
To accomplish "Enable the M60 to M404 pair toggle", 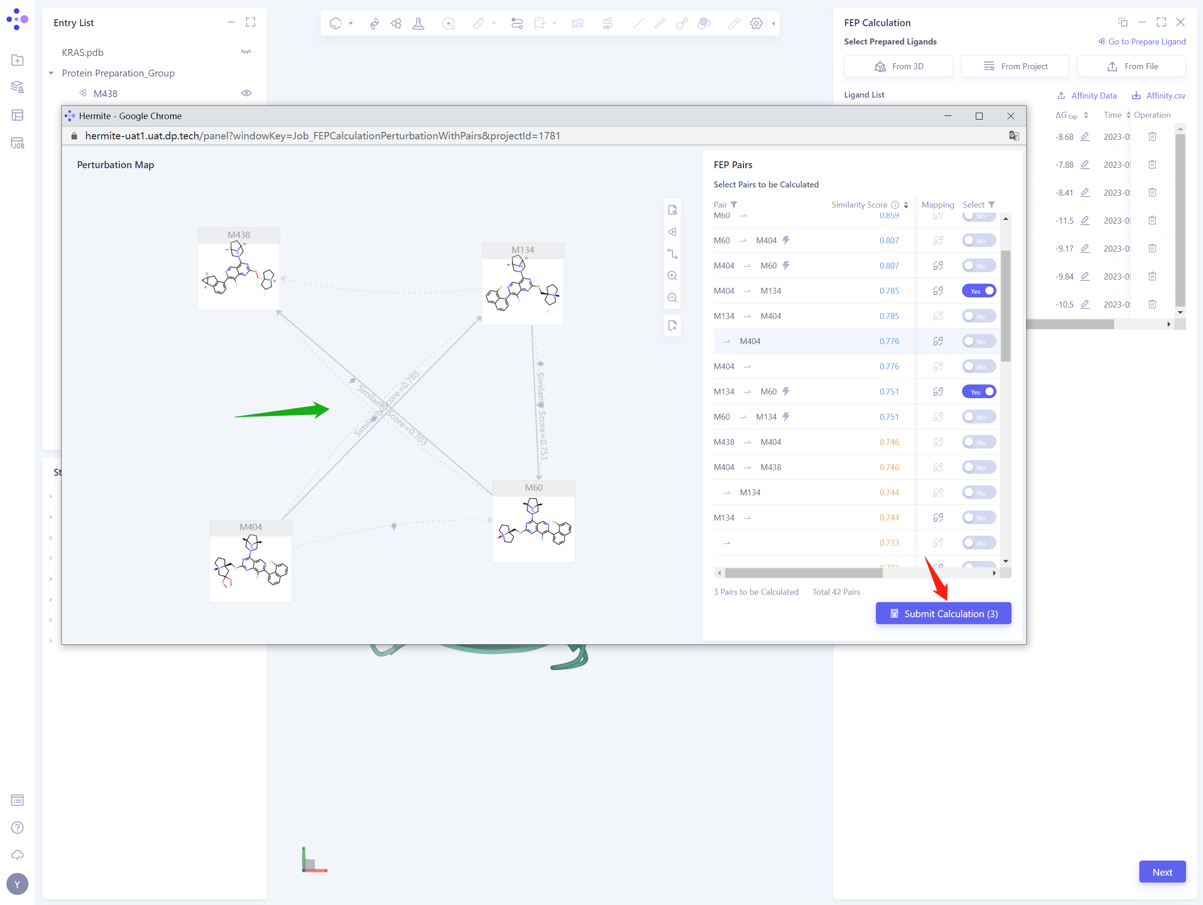I will click(x=979, y=241).
